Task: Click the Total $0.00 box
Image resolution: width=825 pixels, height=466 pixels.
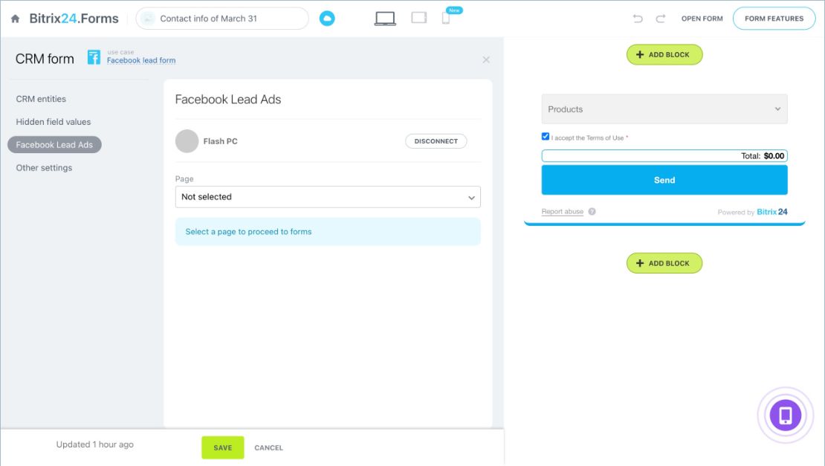Action: point(664,155)
